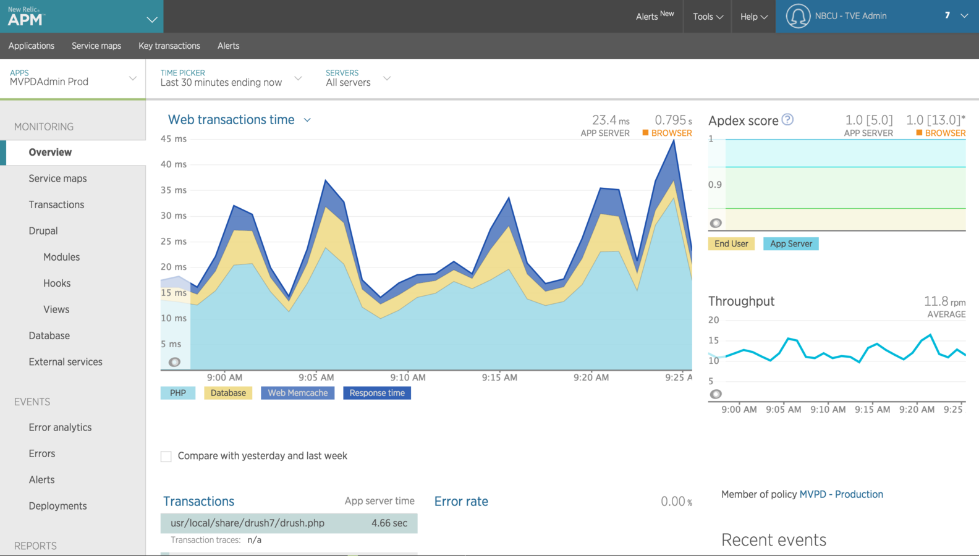The image size is (979, 556).
Task: Open the MVPD - Production policy link
Action: tap(841, 494)
